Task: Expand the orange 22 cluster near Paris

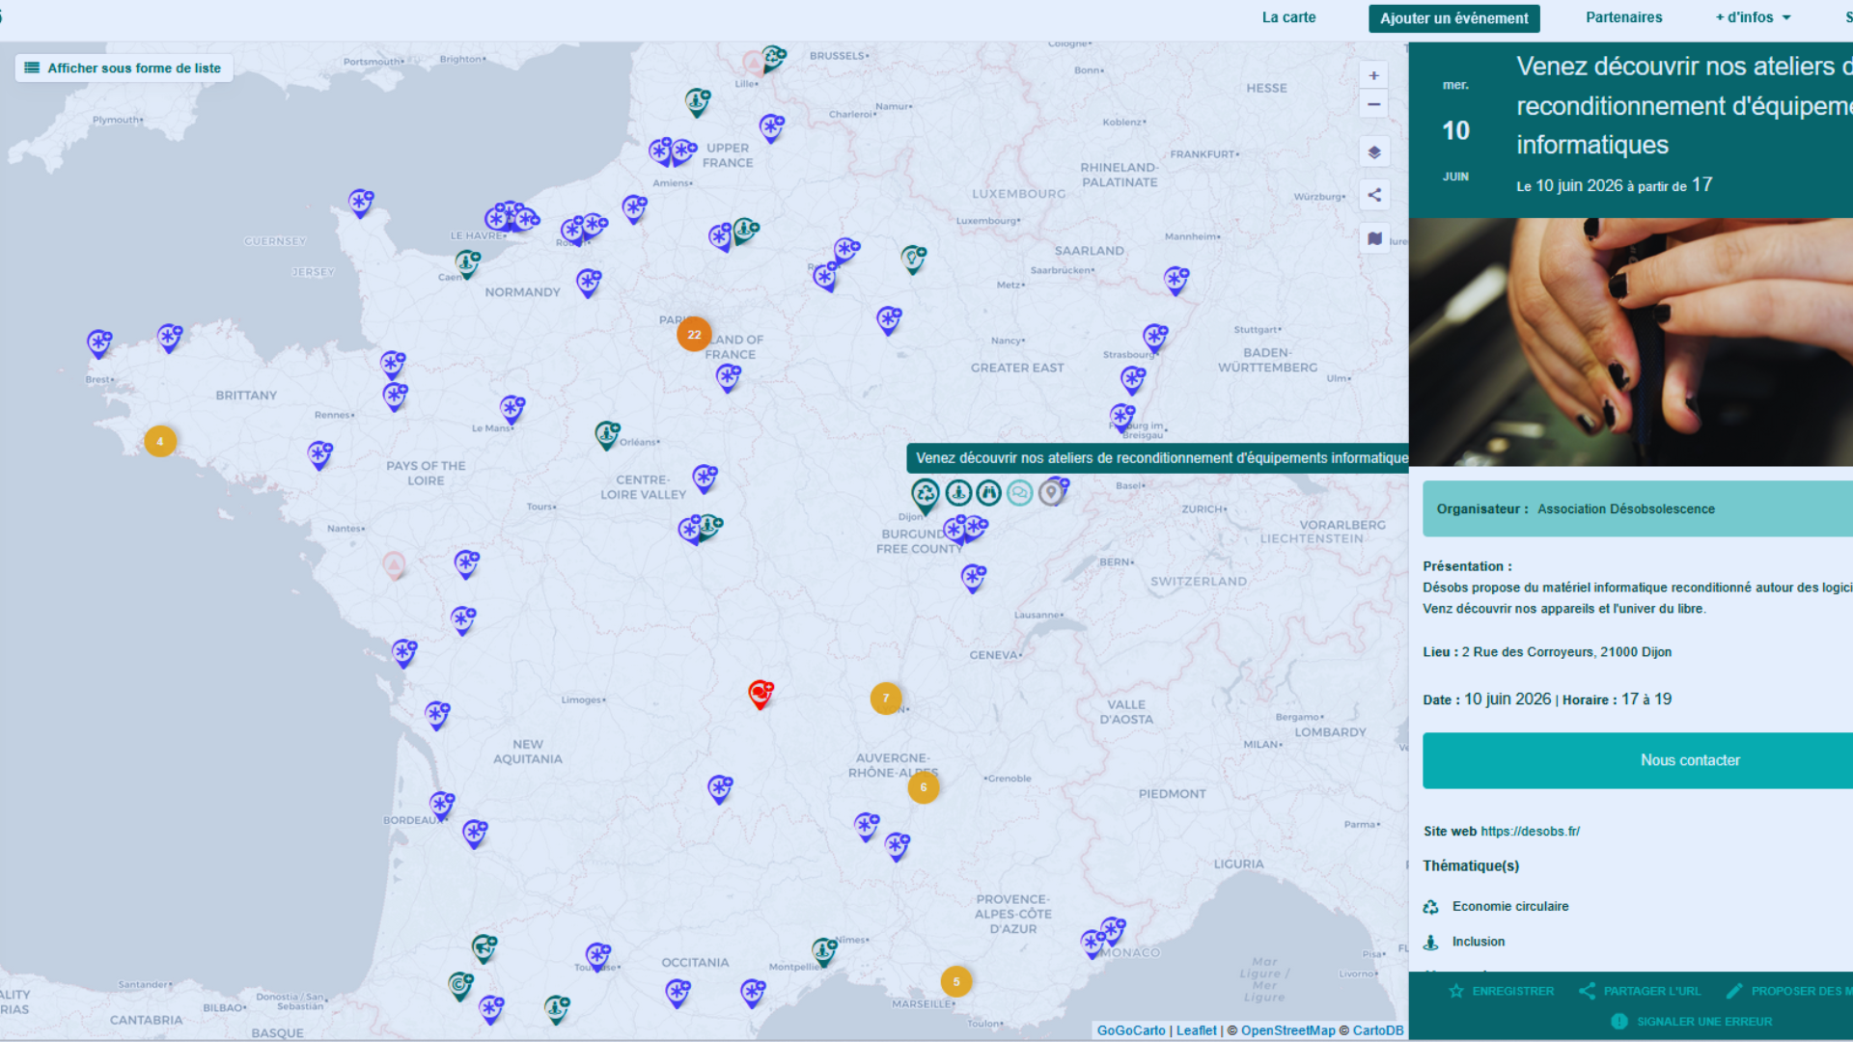Action: pos(694,334)
